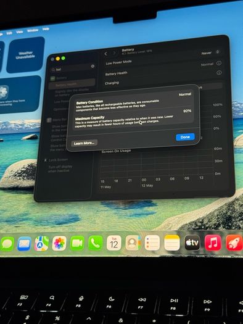This screenshot has height=324, width=243.
Task: Select Lock Screen icon in sidebar
Action: click(46, 160)
